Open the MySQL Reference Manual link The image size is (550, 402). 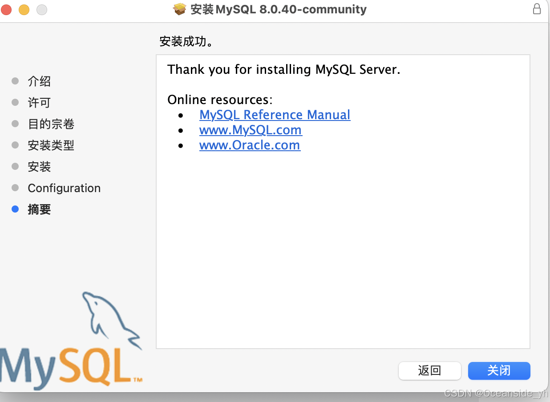[275, 115]
